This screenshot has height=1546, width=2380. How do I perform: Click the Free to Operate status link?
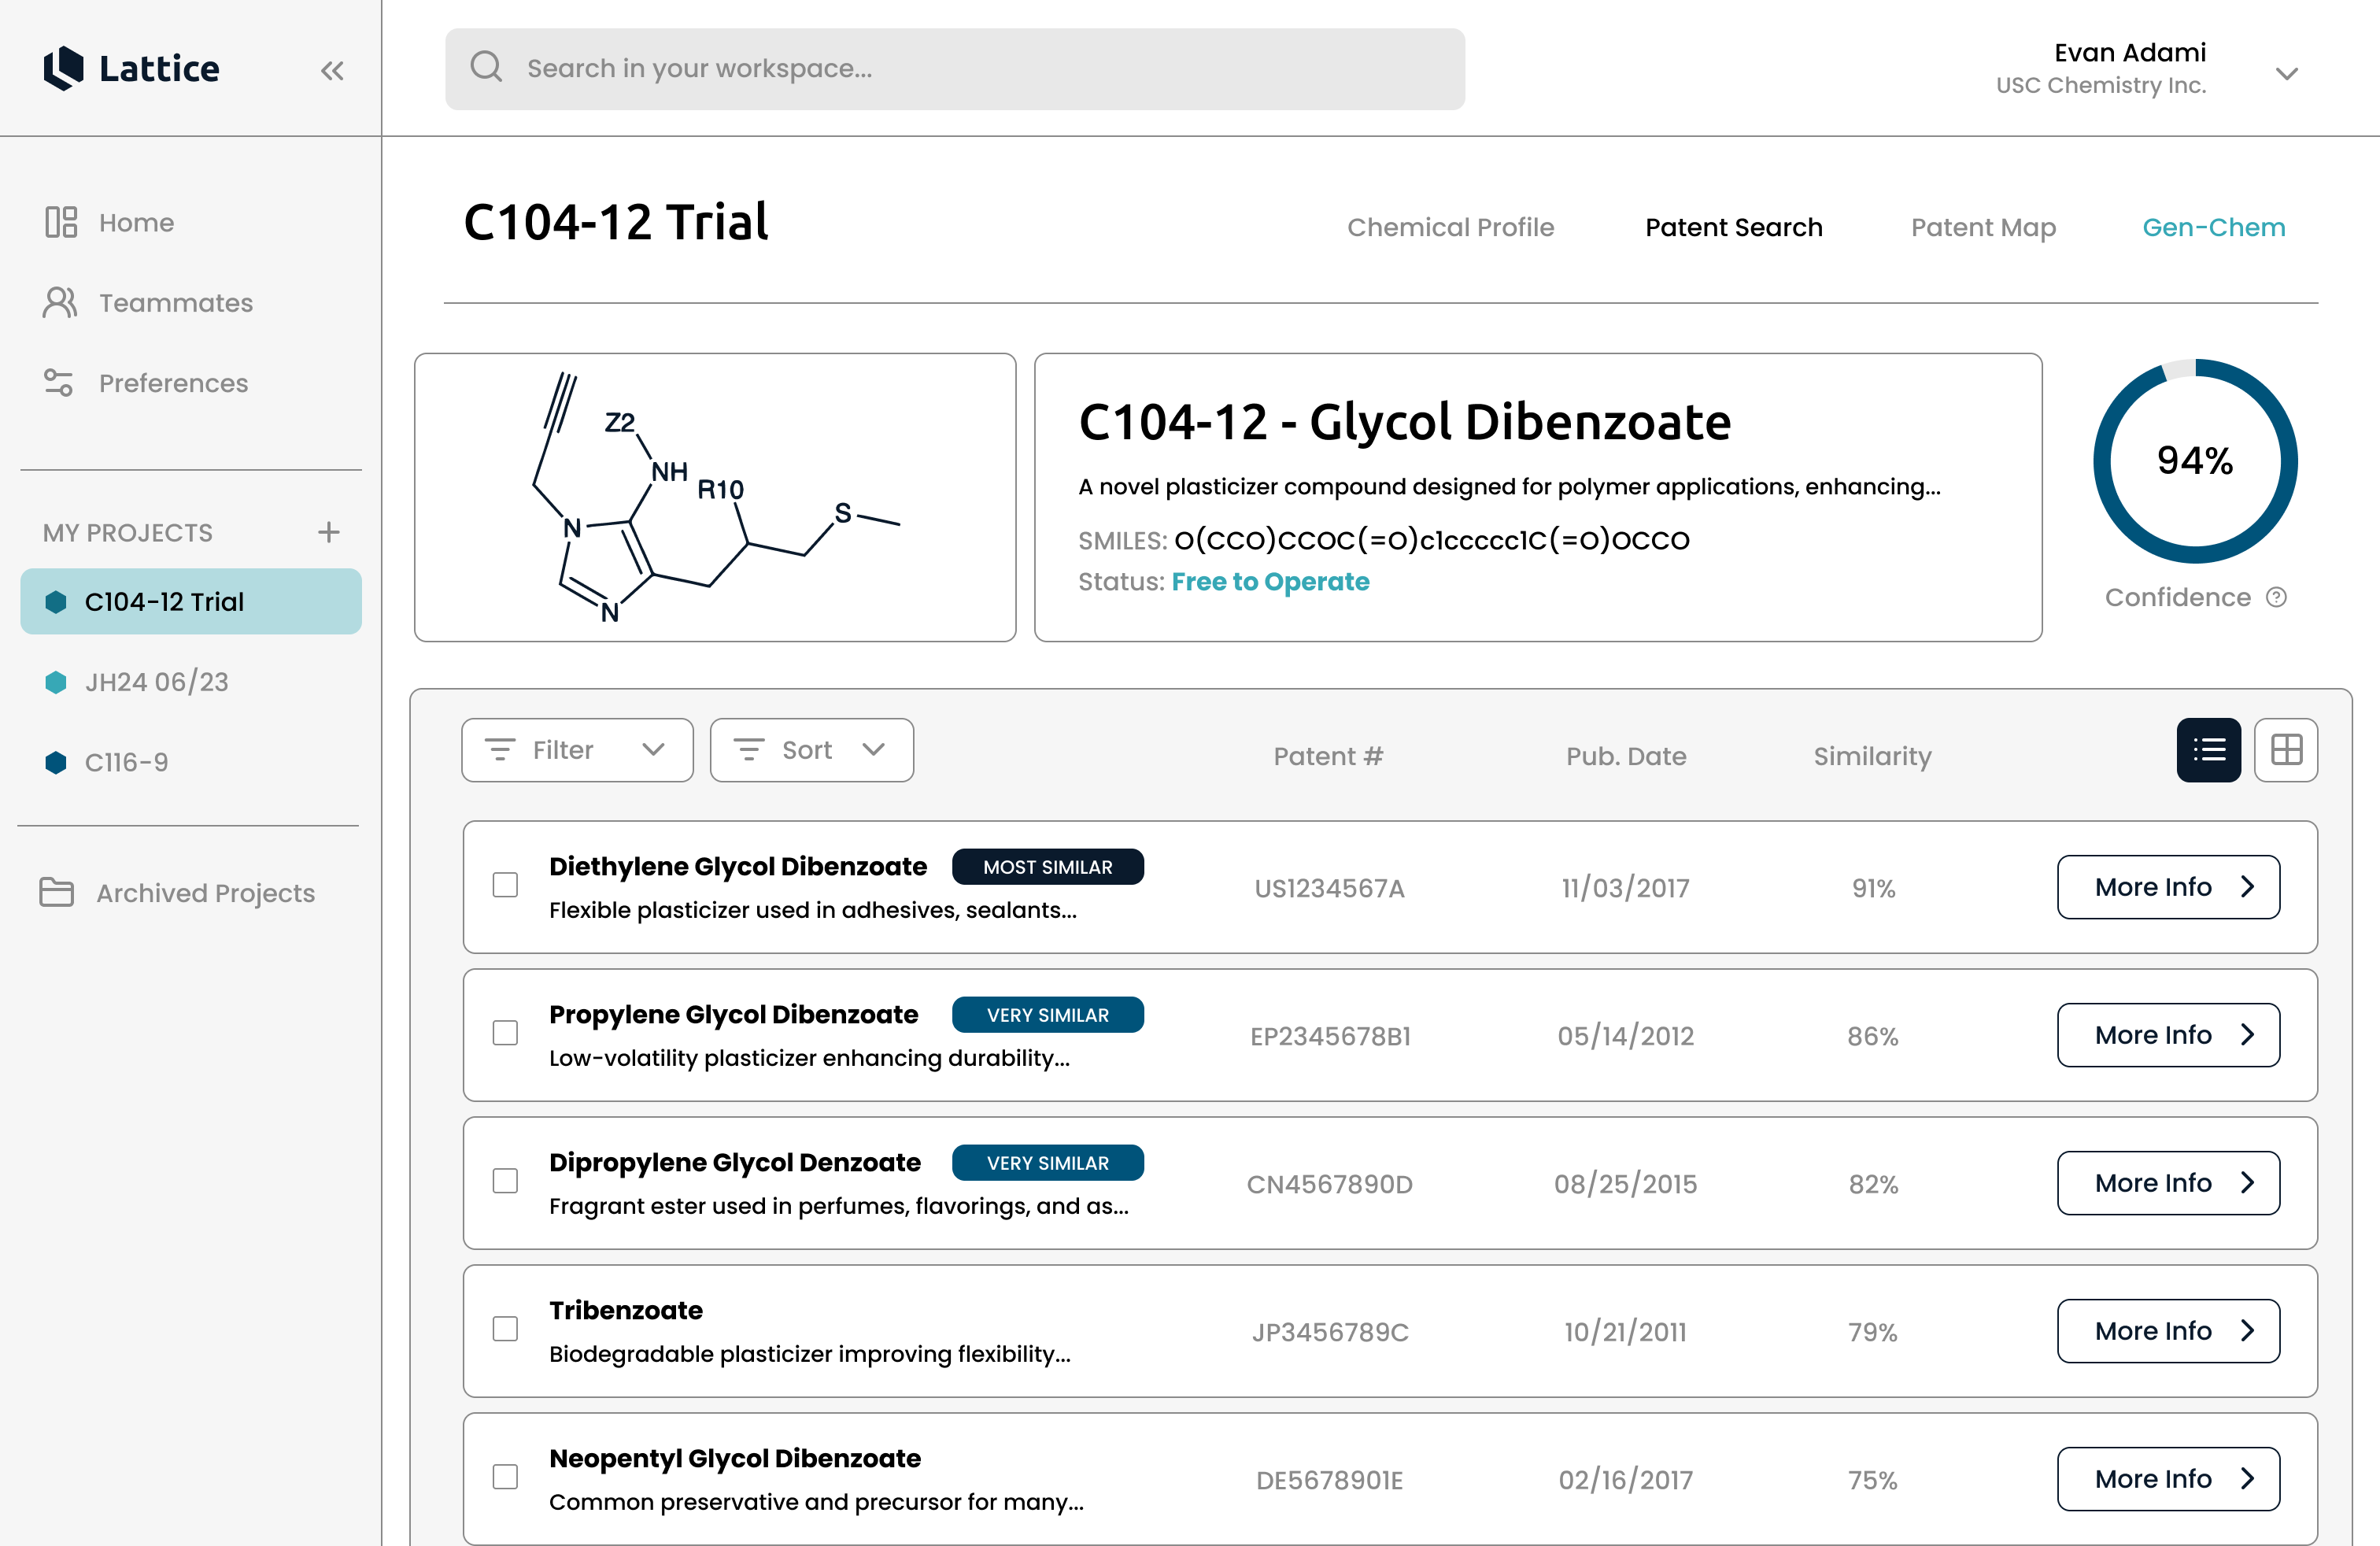click(1270, 581)
